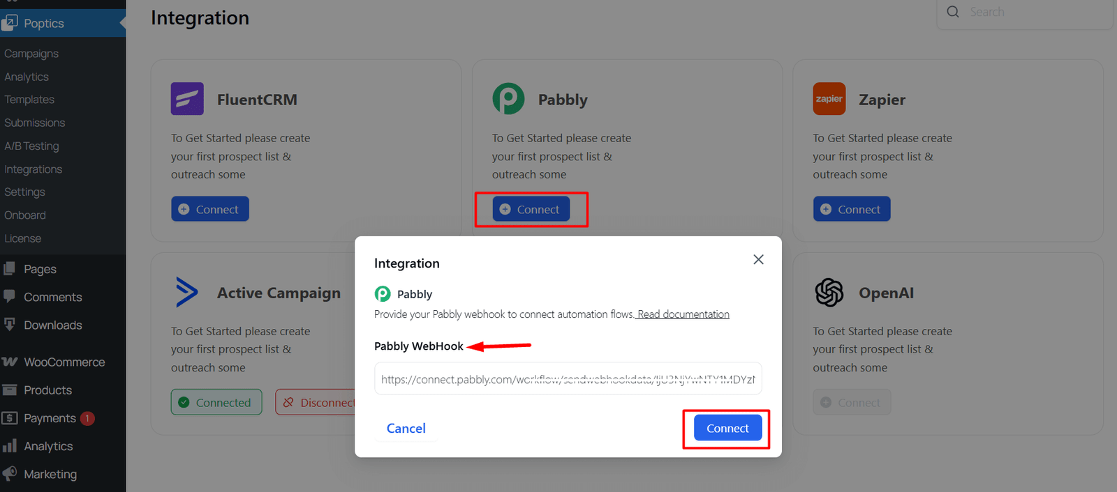Click the FluentCRM logo icon
1117x492 pixels.
[x=187, y=99]
